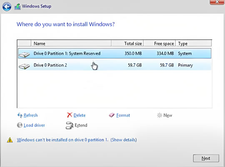Click the Primary type cell
Viewport: 225px width, 167px height.
[x=185, y=65]
